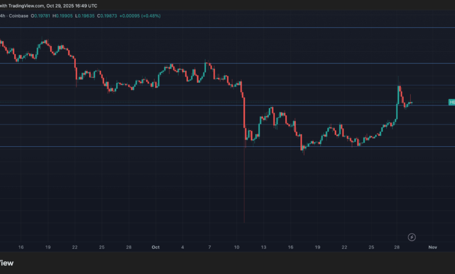455x274 pixels.
Task: Click the lightning bolt icon above the time axis
Action: [412, 237]
